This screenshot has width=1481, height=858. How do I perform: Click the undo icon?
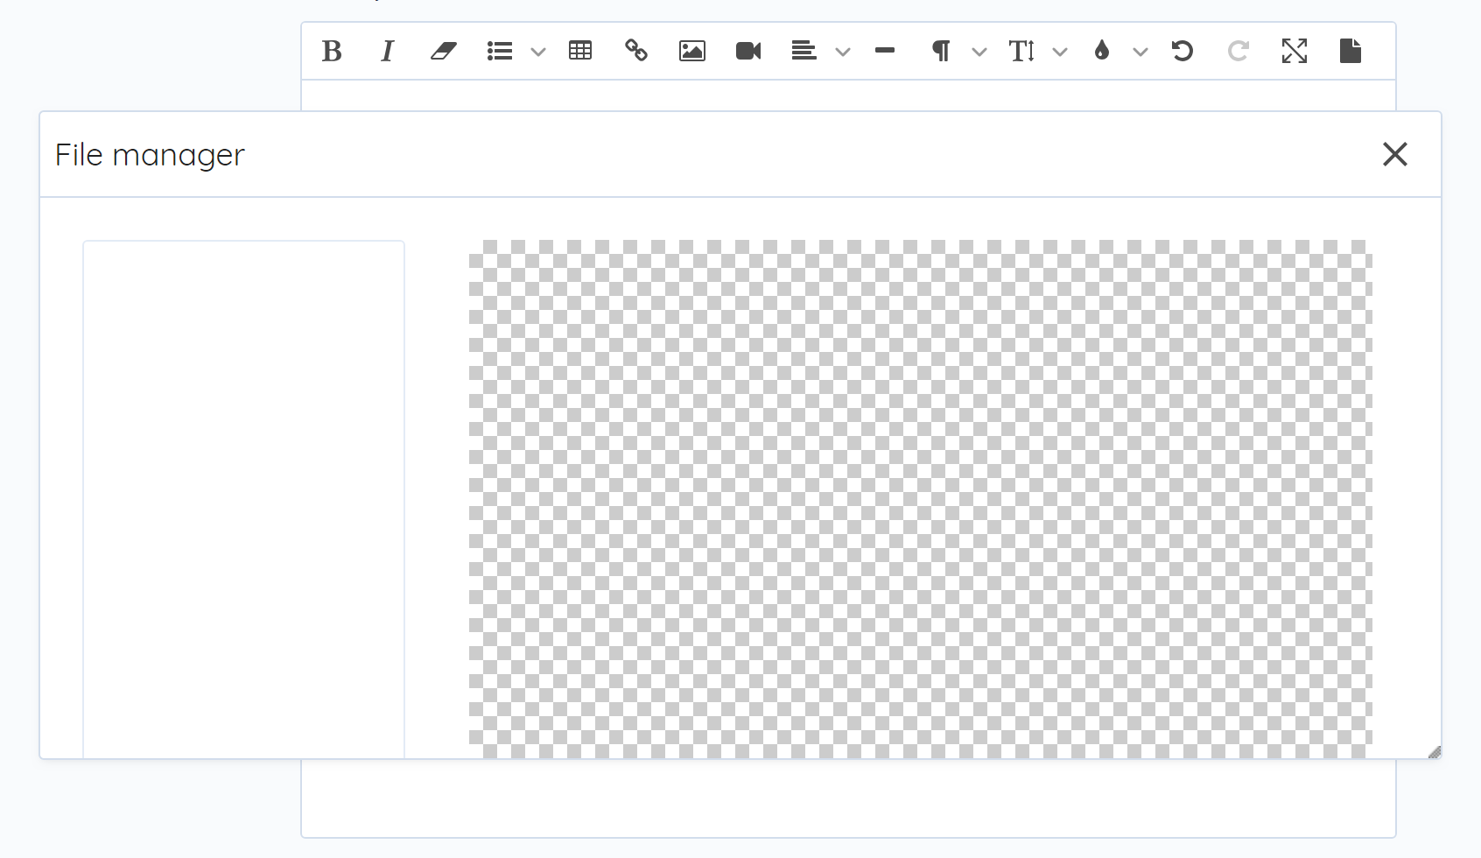[1183, 51]
